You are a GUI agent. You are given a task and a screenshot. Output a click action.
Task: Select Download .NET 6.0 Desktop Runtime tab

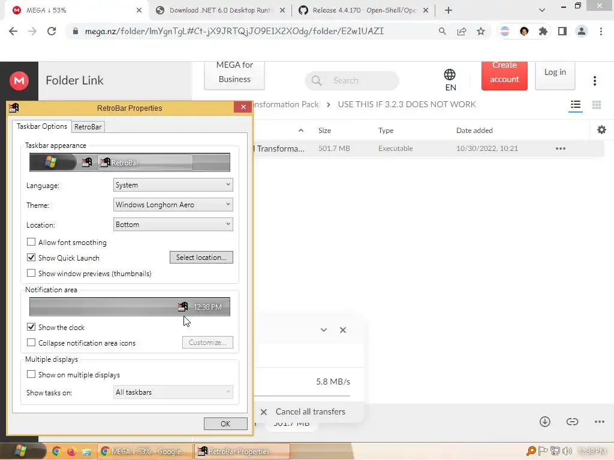point(221,10)
